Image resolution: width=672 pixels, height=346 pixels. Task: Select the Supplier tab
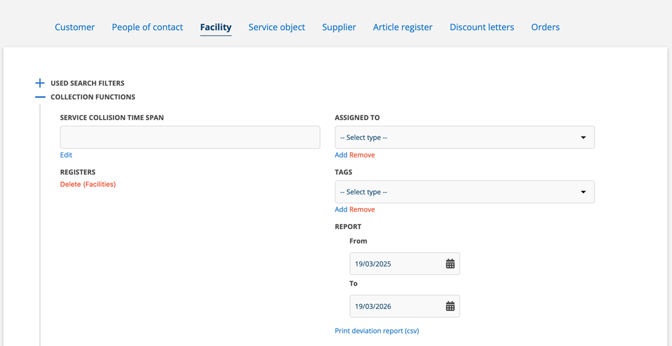pyautogui.click(x=339, y=27)
